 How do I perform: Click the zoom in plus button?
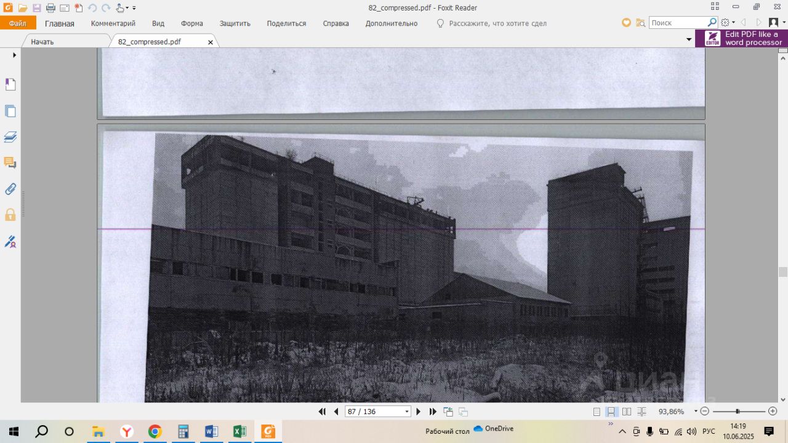pyautogui.click(x=773, y=412)
